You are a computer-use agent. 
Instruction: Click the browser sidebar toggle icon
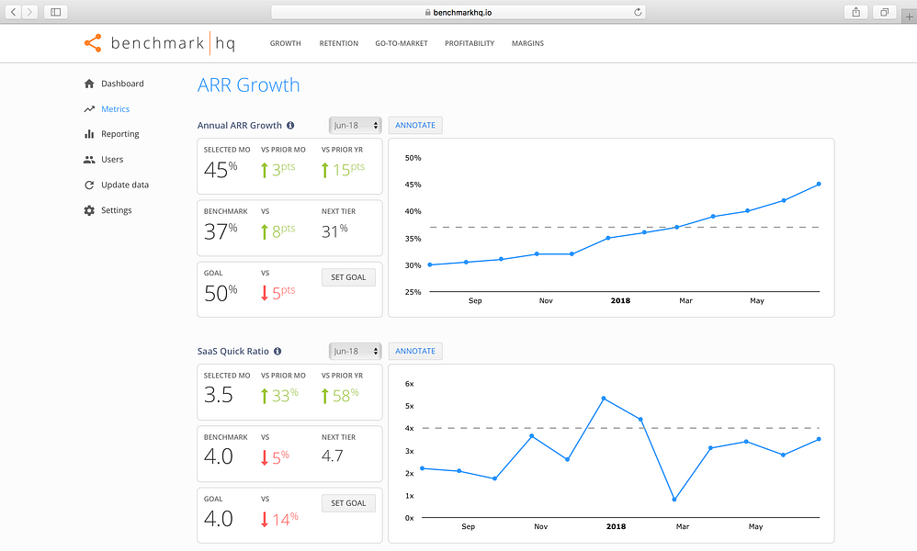point(55,12)
